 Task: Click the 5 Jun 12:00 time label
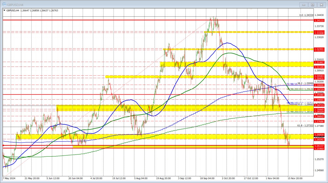53,178
